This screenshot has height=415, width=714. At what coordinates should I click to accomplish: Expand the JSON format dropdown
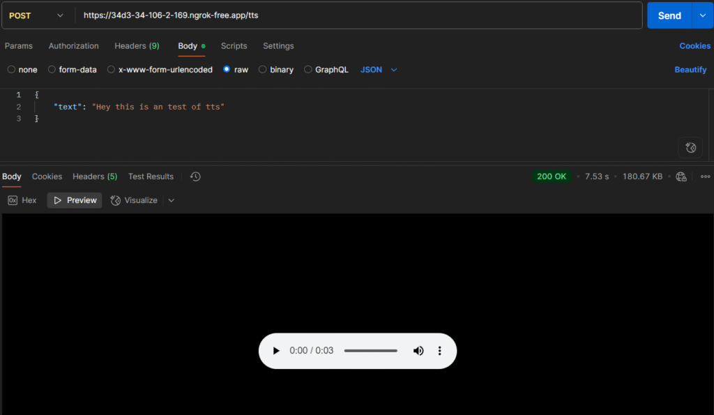coord(379,70)
